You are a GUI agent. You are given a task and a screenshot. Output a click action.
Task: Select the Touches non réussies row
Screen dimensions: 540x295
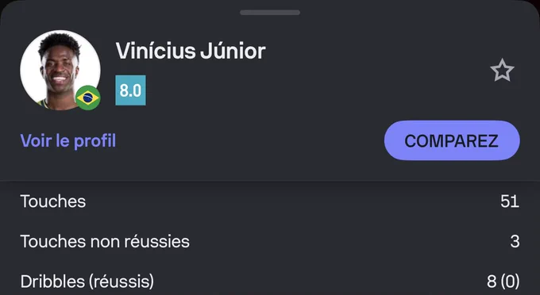coord(270,241)
